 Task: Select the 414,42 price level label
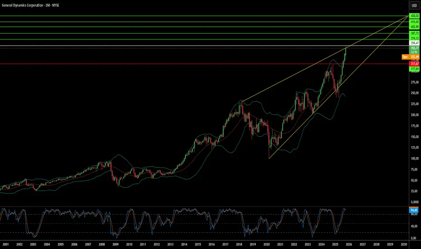point(414,22)
